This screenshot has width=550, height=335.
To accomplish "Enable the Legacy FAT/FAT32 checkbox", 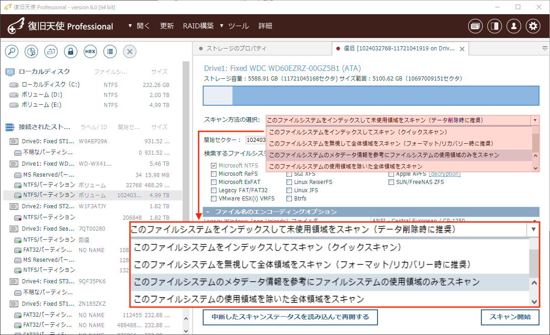I will (214, 190).
